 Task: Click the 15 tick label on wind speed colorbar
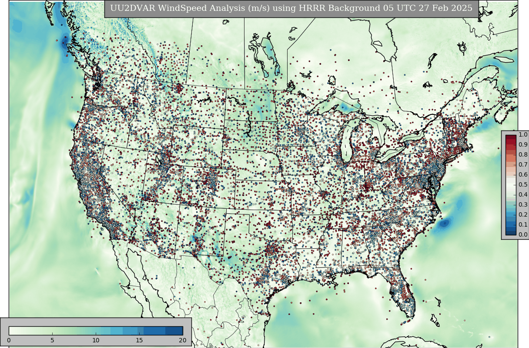click(x=139, y=340)
